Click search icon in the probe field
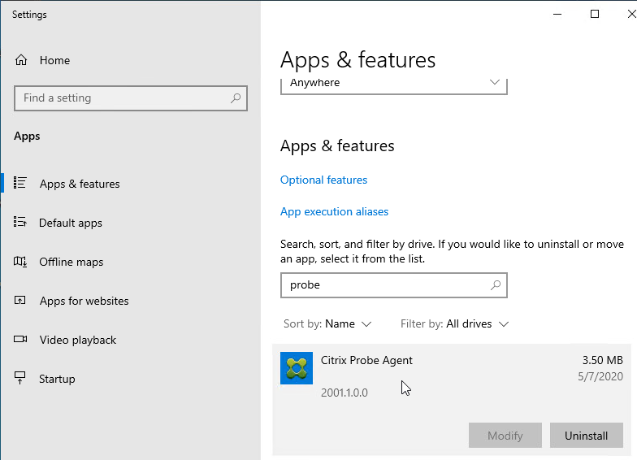This screenshot has width=637, height=460. point(496,284)
